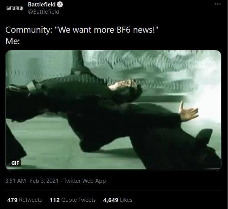The width and height of the screenshot is (228, 209).
Task: Click the 112 quote tweets count number
Action: [x=55, y=200]
